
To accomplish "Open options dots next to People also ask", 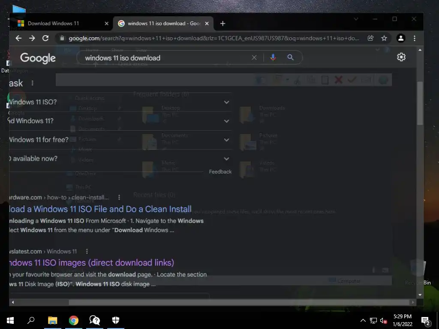I will [33, 83].
